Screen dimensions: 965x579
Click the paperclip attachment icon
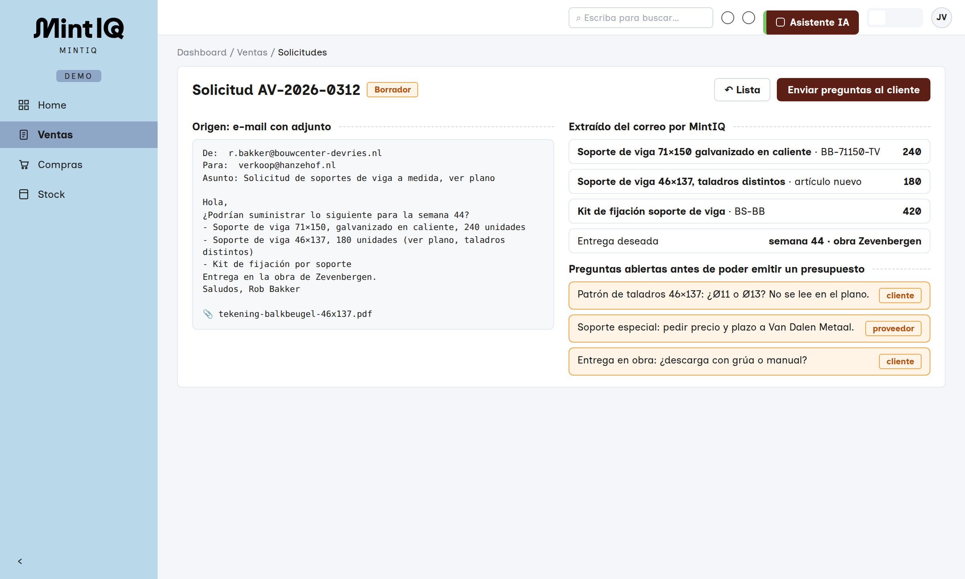coord(208,314)
